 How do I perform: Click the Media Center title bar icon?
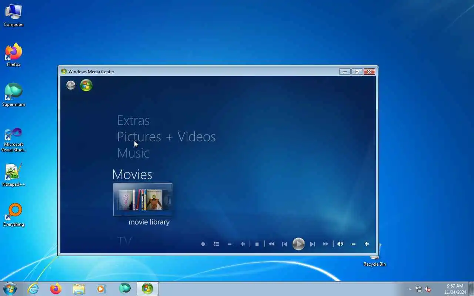[64, 72]
